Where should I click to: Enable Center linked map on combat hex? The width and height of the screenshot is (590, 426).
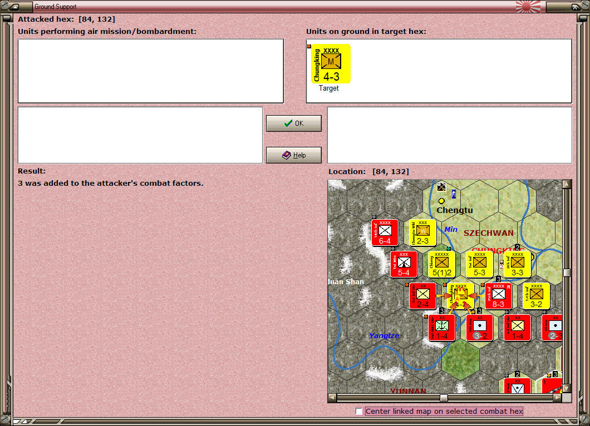[359, 412]
